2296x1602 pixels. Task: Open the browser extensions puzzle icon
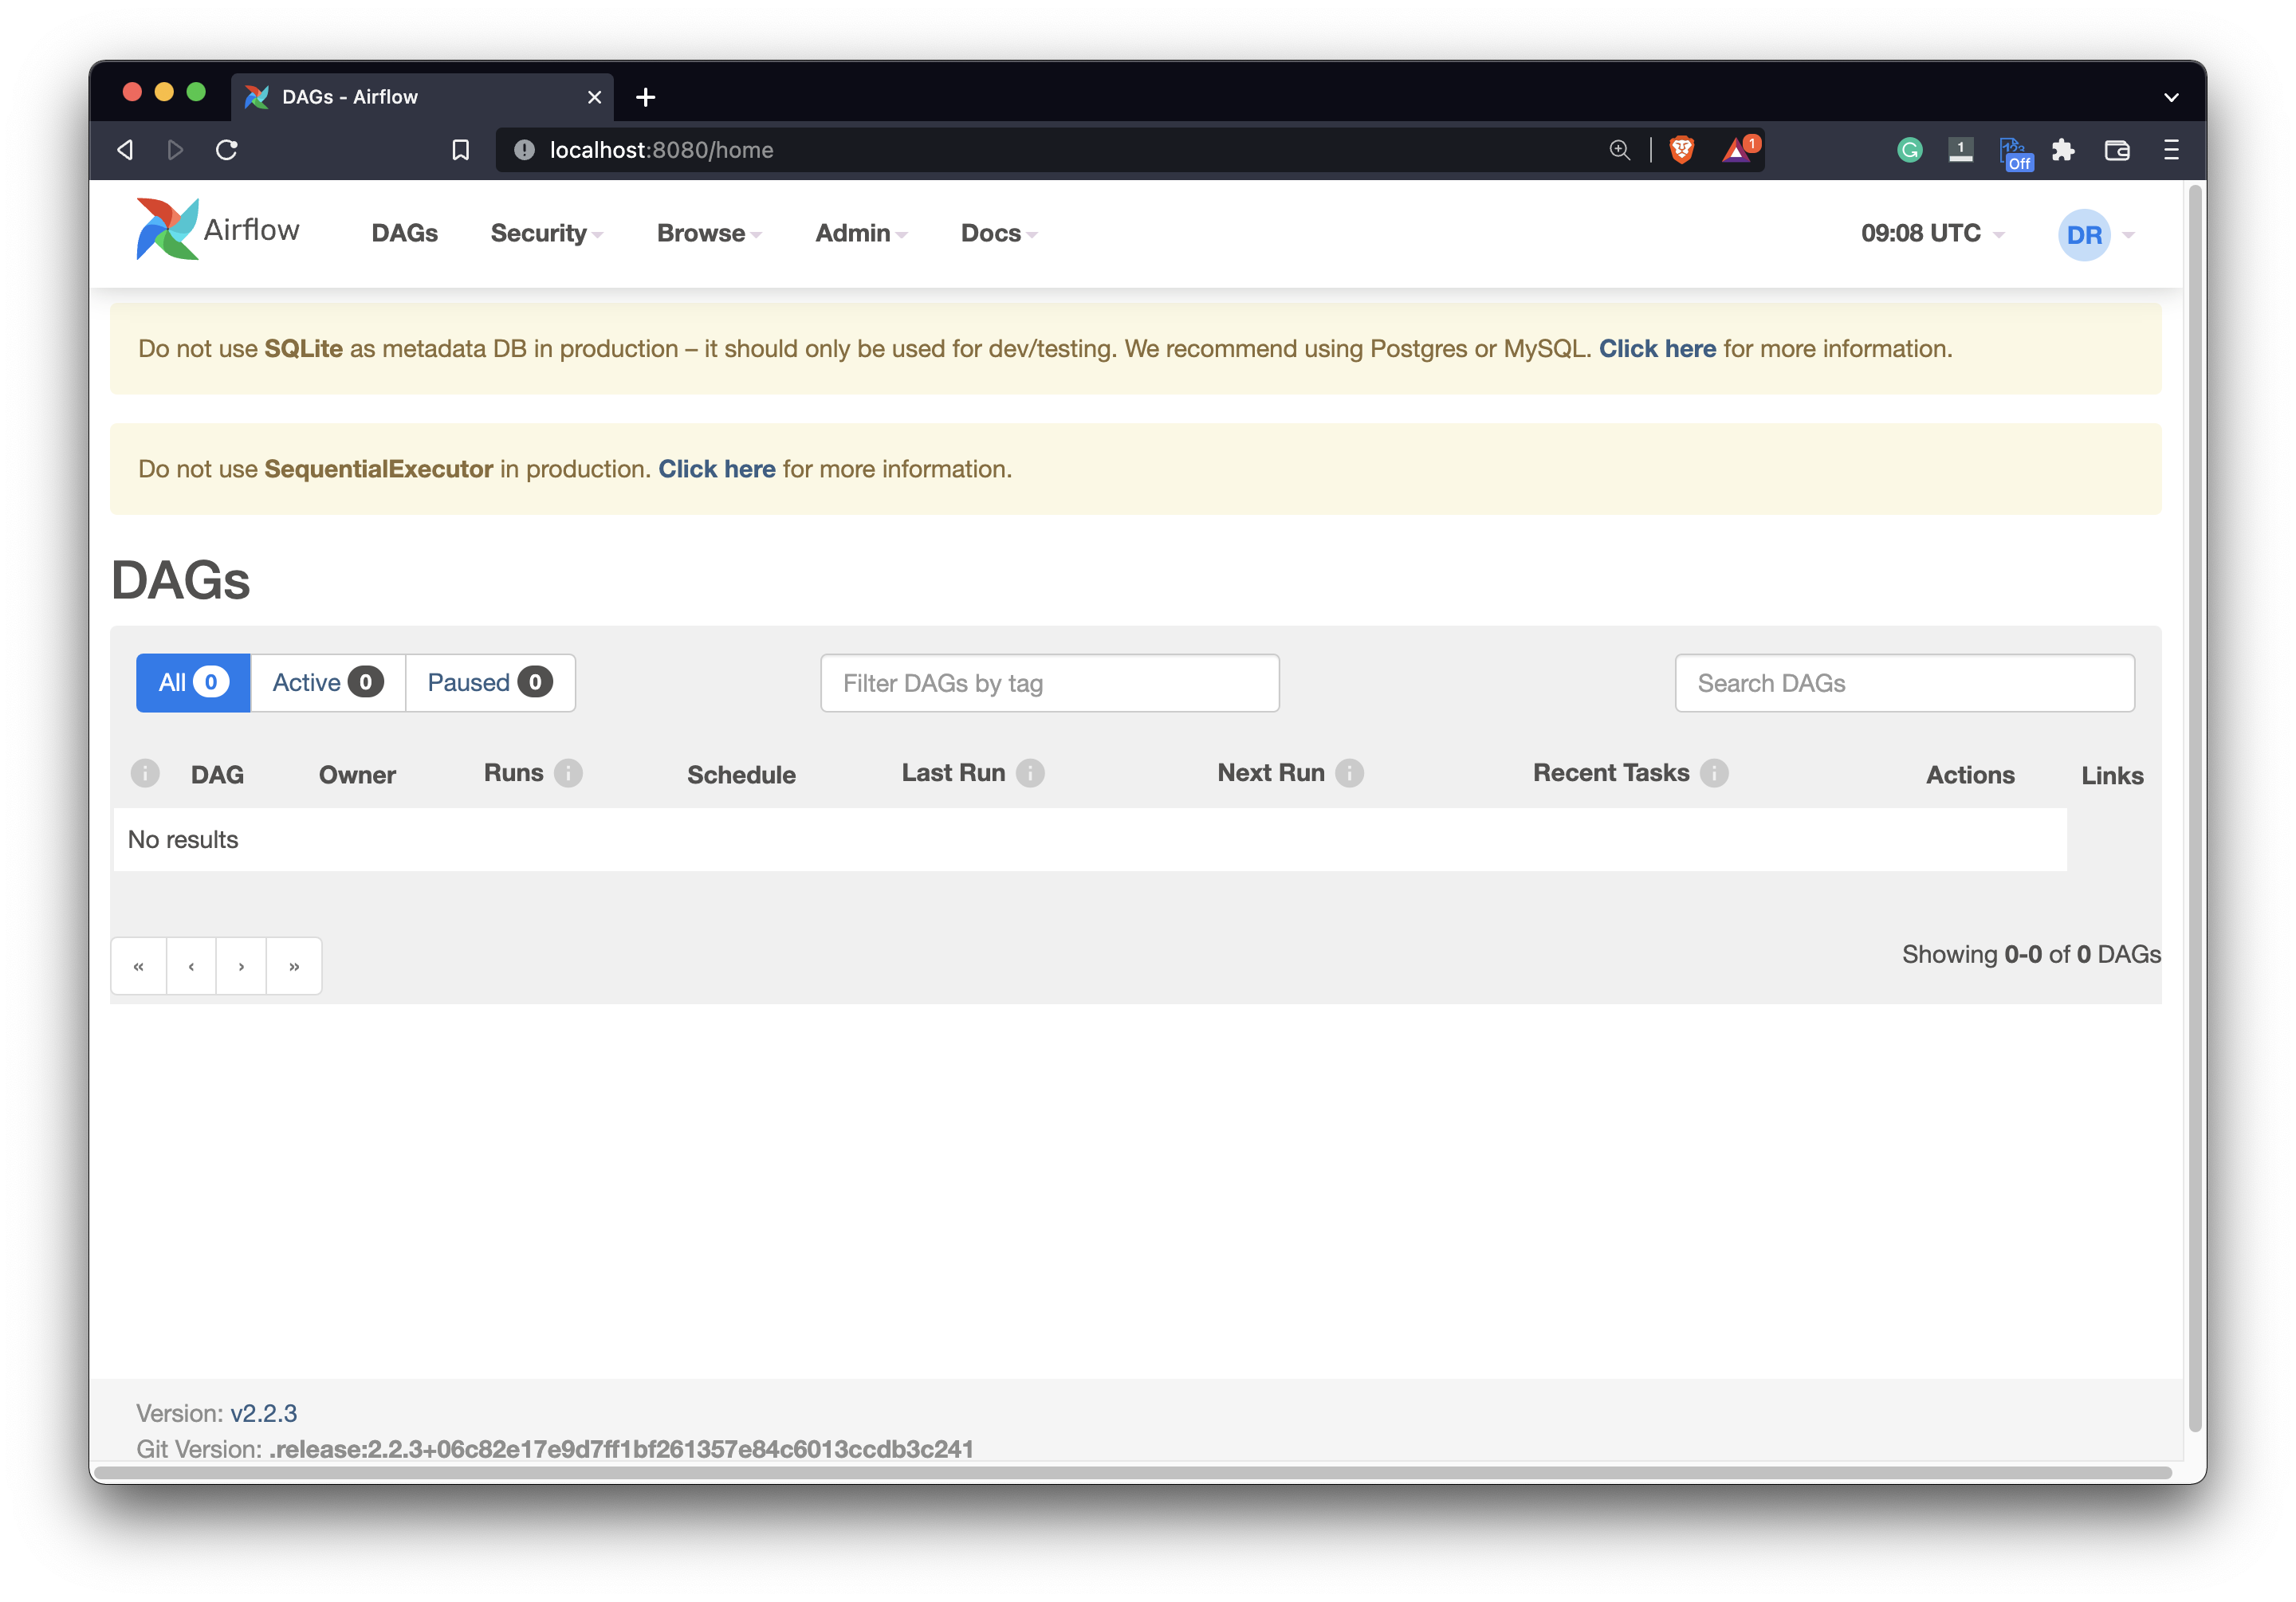point(2064,149)
